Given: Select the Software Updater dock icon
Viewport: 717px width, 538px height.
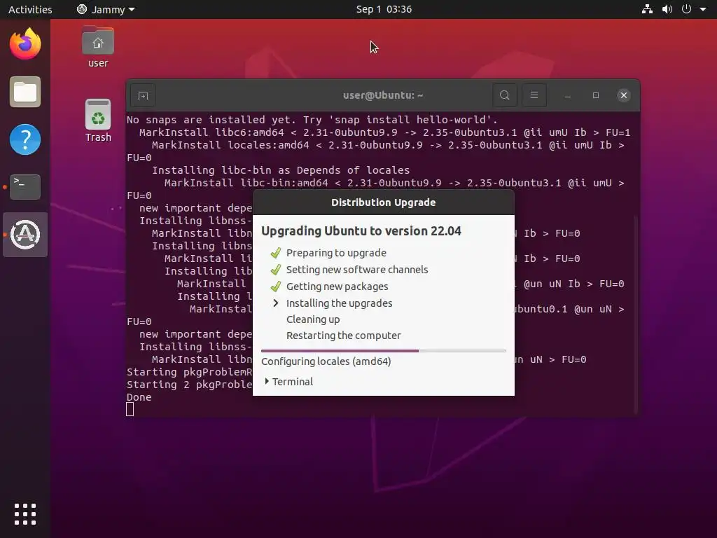Looking at the screenshot, I should [x=25, y=235].
